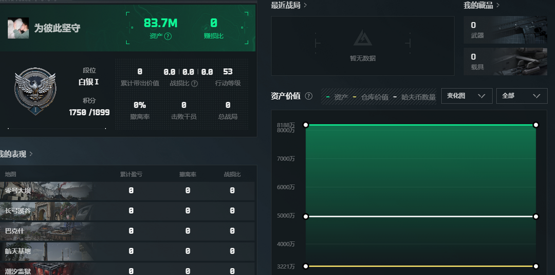This screenshot has width=555, height=275.
Task: Click the yellow line's left data point
Action: click(306, 266)
